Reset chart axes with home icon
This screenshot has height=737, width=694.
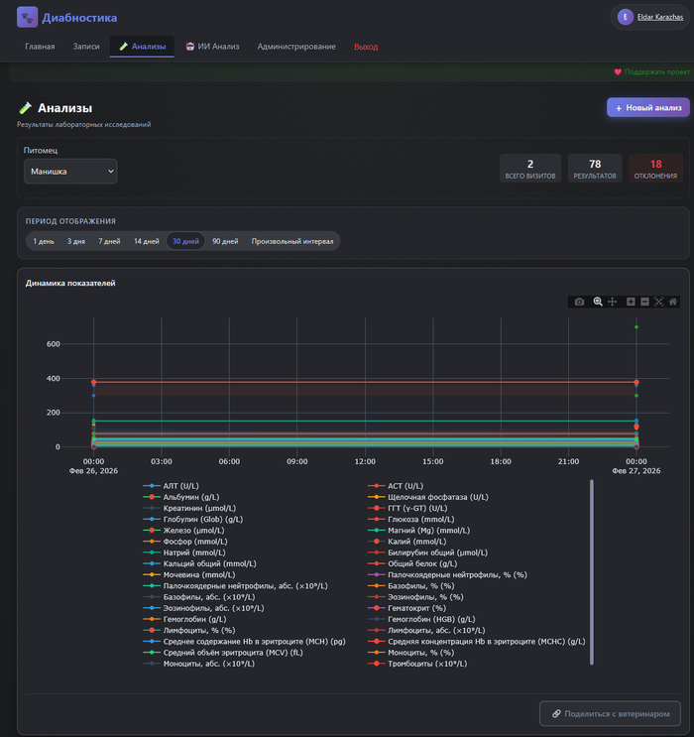(x=673, y=302)
